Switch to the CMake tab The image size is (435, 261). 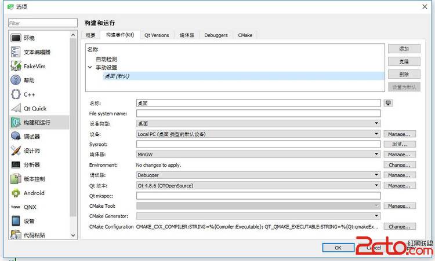pos(245,35)
